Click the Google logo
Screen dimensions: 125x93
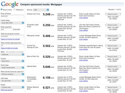point(10,4)
